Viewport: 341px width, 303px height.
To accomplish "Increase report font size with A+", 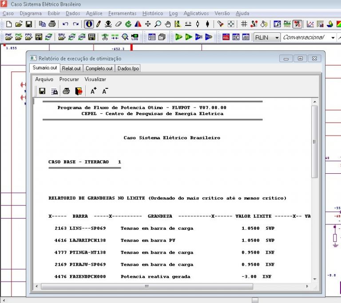I will (x=93, y=91).
